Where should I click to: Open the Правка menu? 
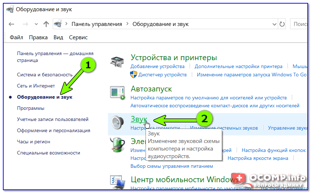[x=38, y=37]
